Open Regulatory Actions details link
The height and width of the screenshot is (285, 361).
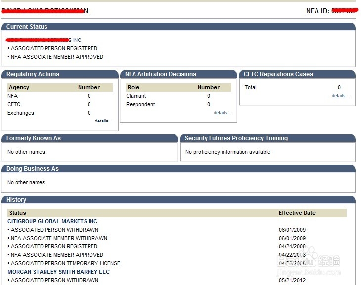click(x=104, y=121)
